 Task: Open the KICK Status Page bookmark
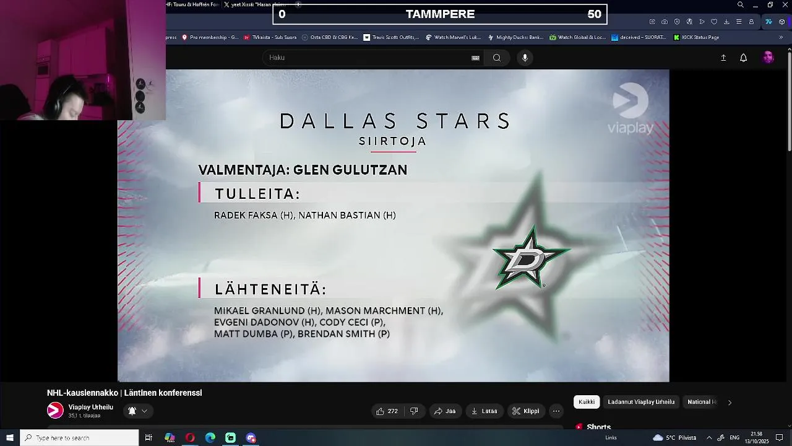(x=697, y=37)
